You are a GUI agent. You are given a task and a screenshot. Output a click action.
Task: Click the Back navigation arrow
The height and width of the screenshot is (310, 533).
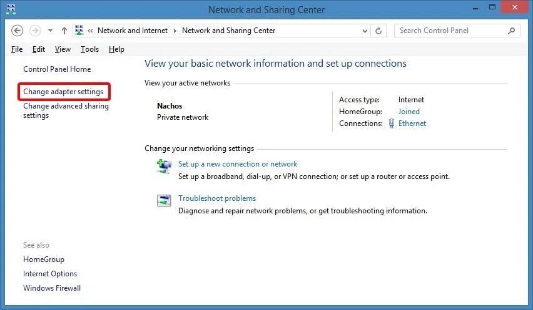[18, 31]
